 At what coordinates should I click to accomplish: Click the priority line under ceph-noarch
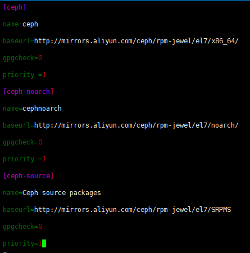click(25, 159)
